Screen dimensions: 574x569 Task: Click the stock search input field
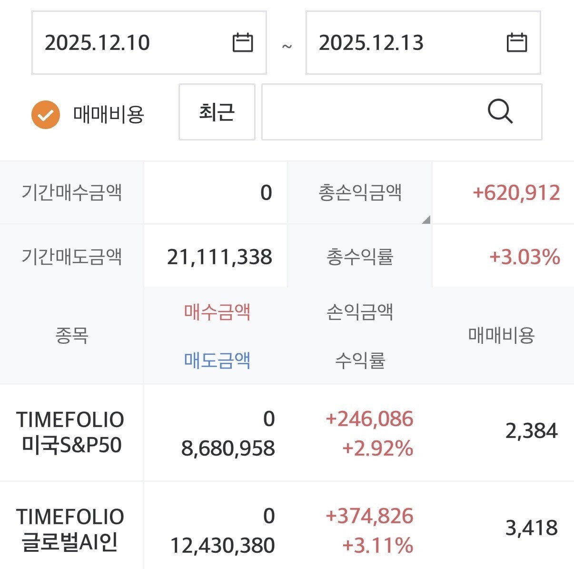[x=402, y=112]
